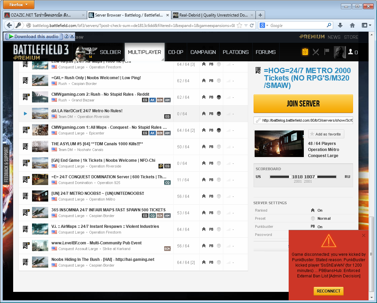Switch to the OZAZIC.NET tab
The width and height of the screenshot is (377, 303).
point(45,15)
